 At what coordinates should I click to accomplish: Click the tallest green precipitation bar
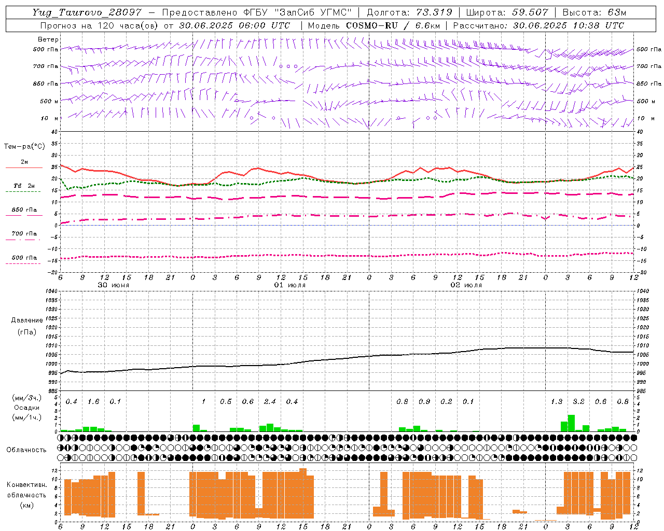point(571,423)
